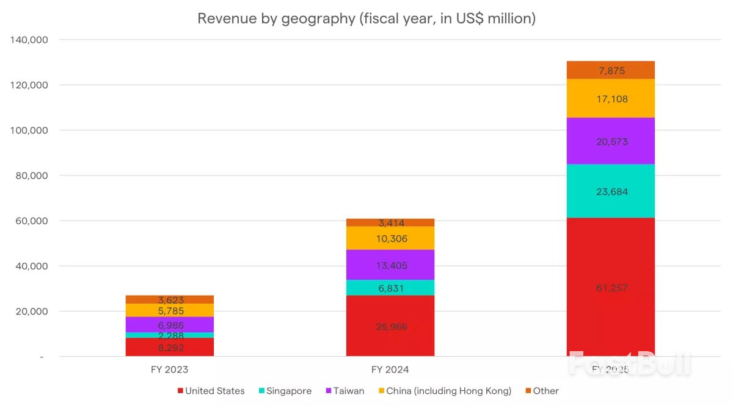The width and height of the screenshot is (733, 406).
Task: Select the FY 2025 Other segment 7,875
Action: point(610,70)
